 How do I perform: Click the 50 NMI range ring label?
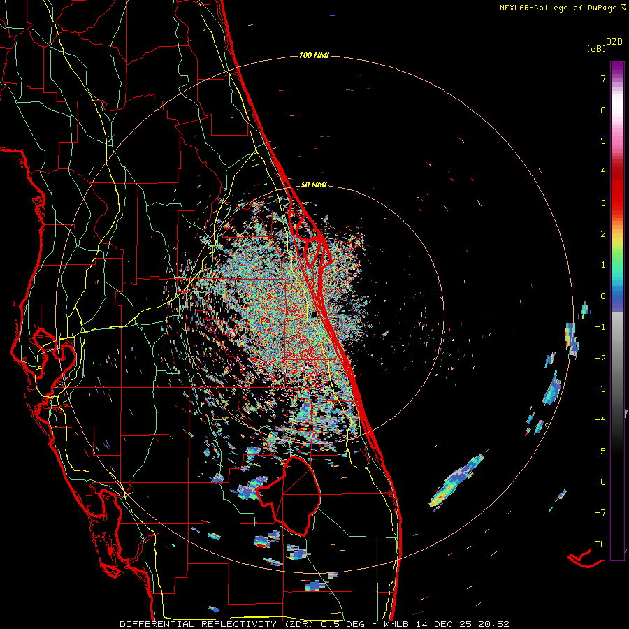(314, 185)
